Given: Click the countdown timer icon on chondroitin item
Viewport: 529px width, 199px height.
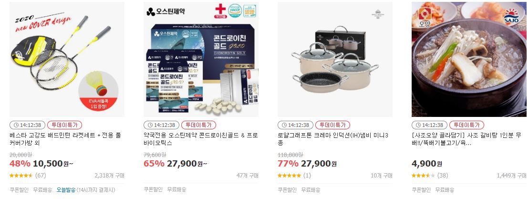Looking at the screenshot, I should [x=150, y=125].
